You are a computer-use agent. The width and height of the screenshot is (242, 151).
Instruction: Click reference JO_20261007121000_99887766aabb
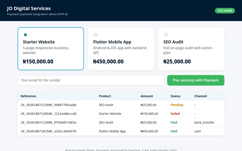[48, 105]
